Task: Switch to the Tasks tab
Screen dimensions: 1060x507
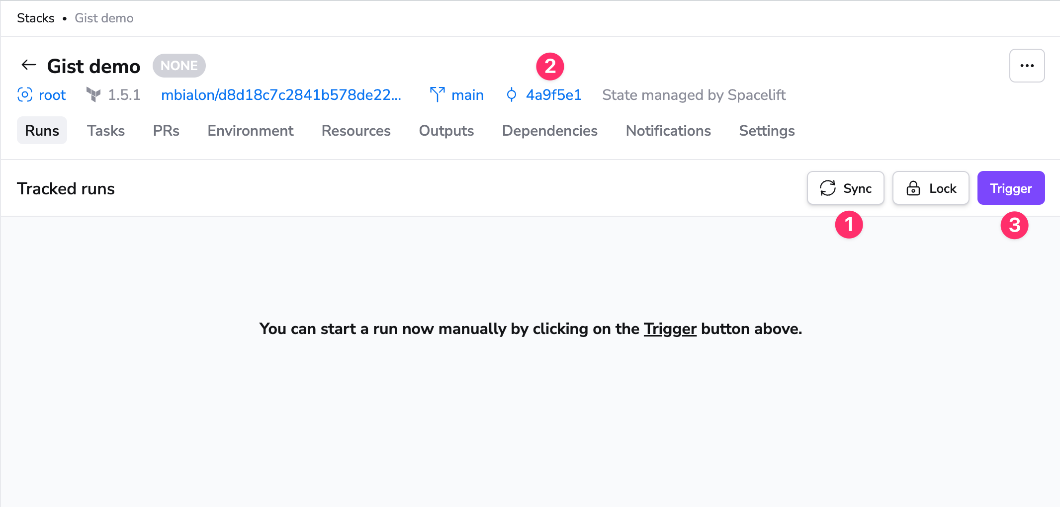Action: coord(105,131)
